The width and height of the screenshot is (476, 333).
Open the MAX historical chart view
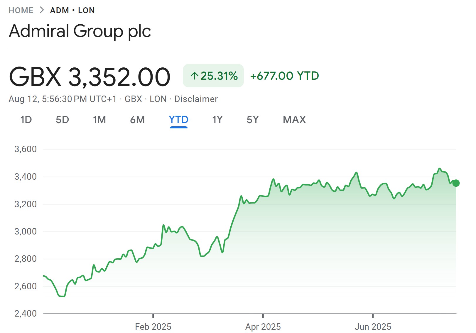coord(294,120)
